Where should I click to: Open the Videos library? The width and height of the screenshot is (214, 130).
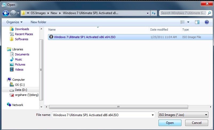click(19, 70)
